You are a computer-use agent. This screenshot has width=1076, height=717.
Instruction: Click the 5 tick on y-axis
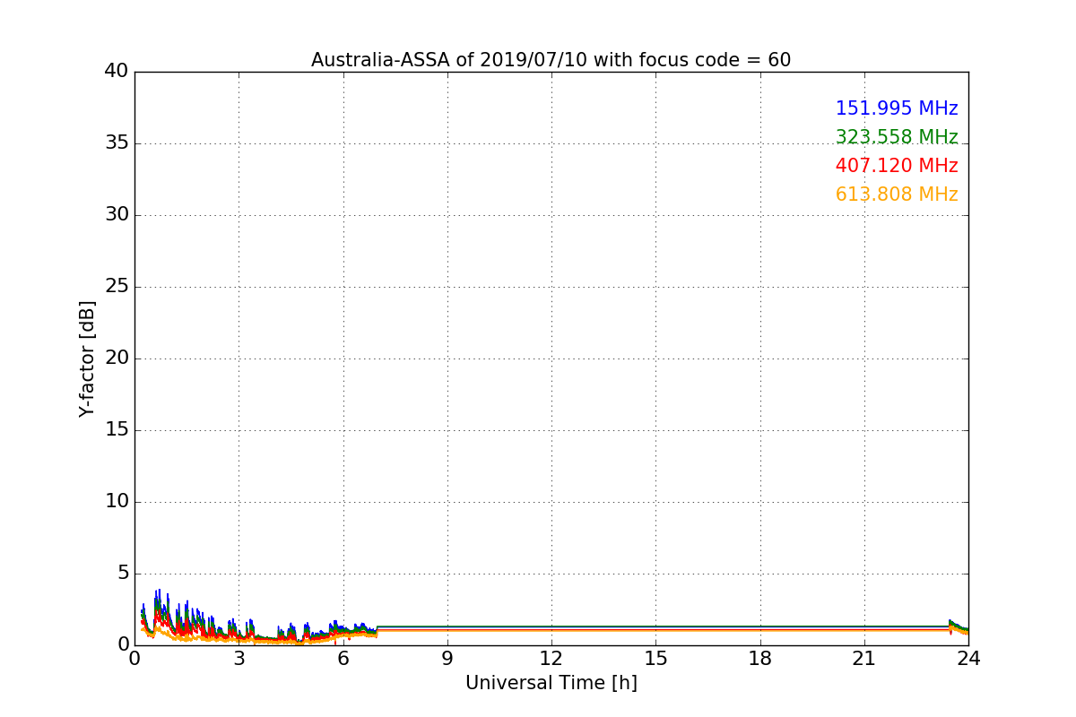coord(122,574)
